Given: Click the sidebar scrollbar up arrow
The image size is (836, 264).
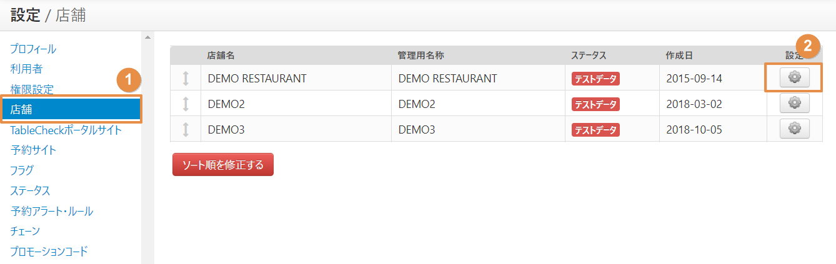Looking at the screenshot, I should click(147, 37).
